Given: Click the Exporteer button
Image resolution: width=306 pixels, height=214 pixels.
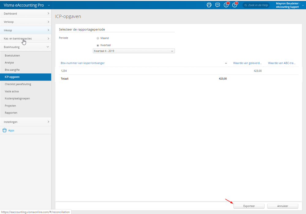Looking at the screenshot, I should coord(249,206).
